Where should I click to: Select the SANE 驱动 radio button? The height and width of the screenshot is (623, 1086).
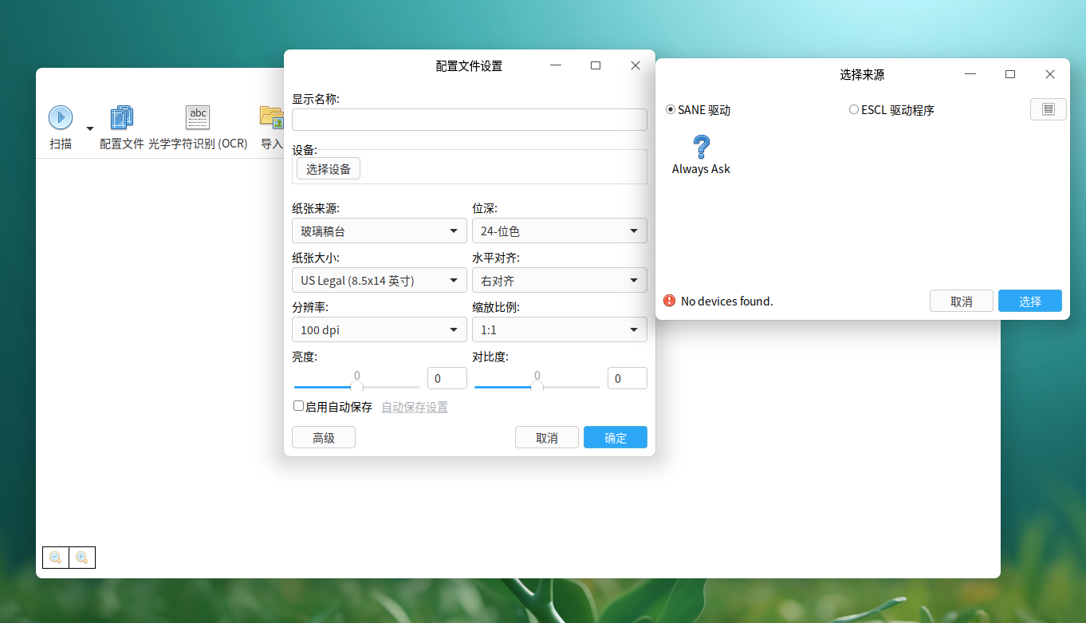point(671,109)
